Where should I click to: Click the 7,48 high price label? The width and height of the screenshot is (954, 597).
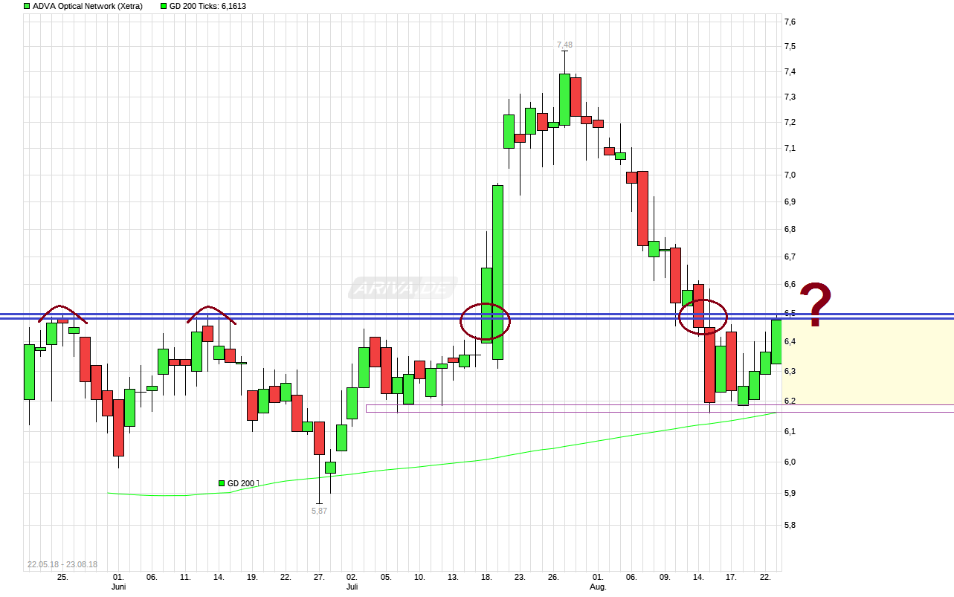566,45
